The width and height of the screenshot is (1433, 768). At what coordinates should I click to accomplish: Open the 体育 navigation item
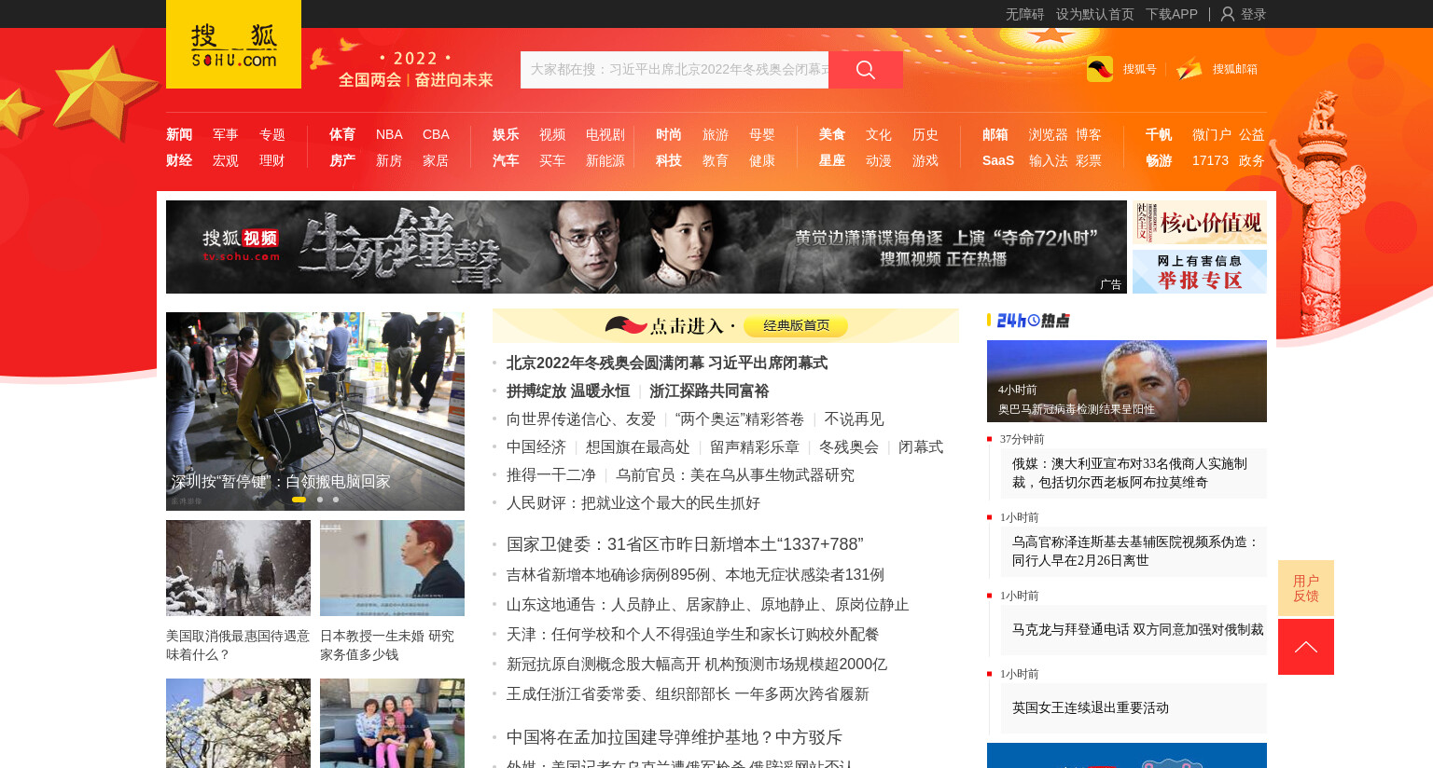click(x=342, y=134)
